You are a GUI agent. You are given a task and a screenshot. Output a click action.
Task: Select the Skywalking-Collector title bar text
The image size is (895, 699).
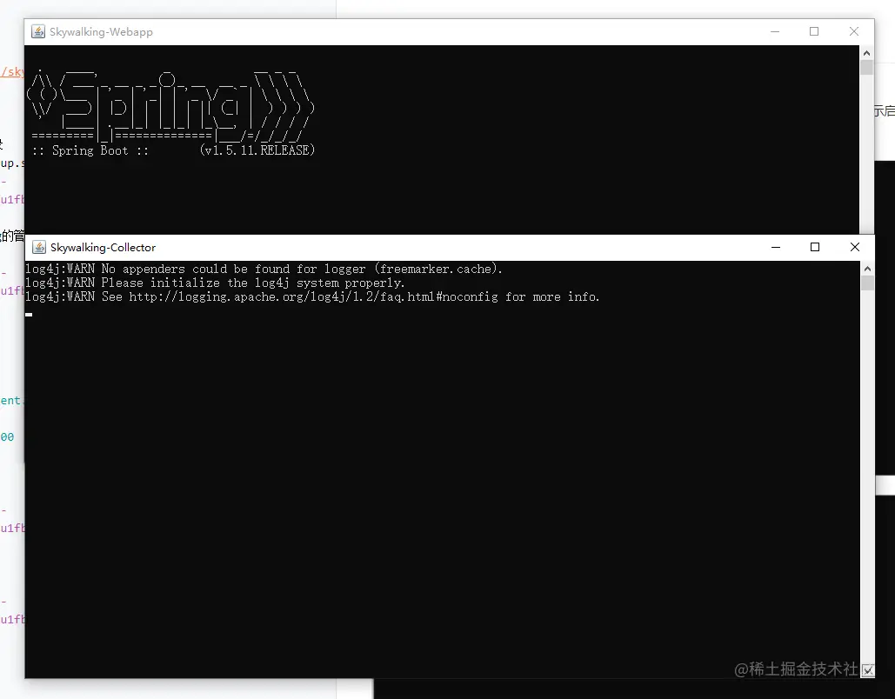click(x=103, y=248)
